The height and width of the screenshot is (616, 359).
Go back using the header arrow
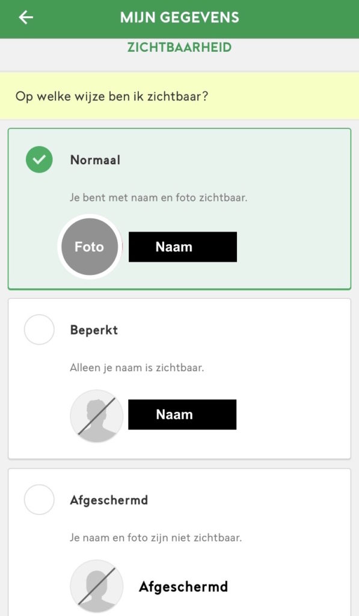point(26,17)
